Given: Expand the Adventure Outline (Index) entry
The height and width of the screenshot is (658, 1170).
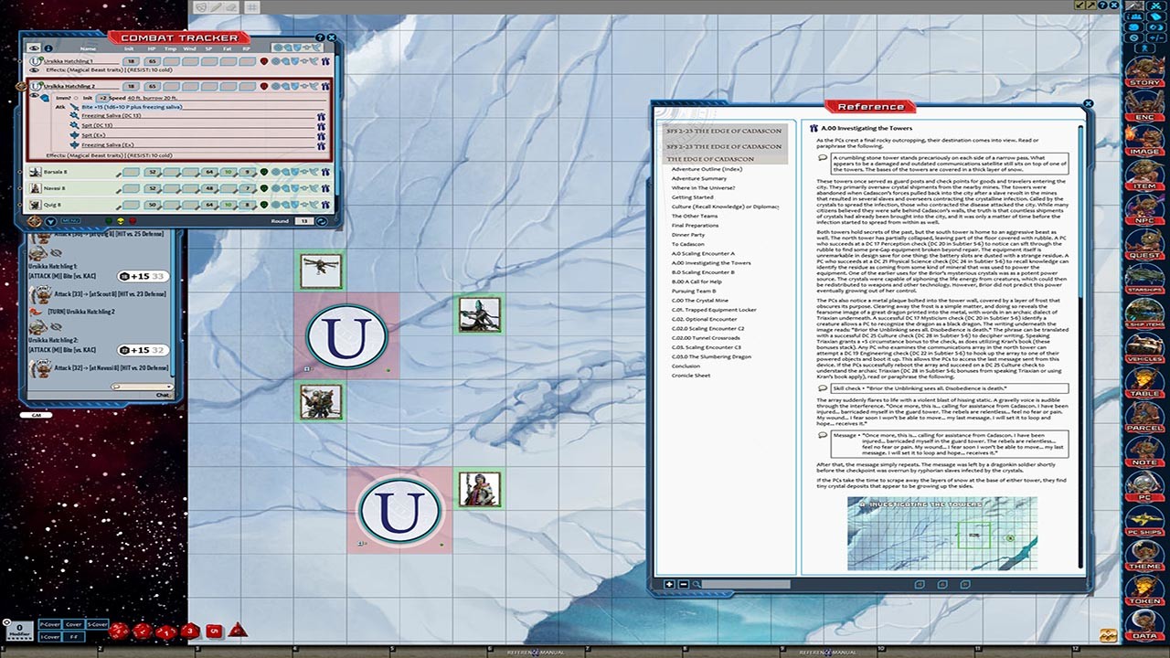Looking at the screenshot, I should (x=707, y=171).
